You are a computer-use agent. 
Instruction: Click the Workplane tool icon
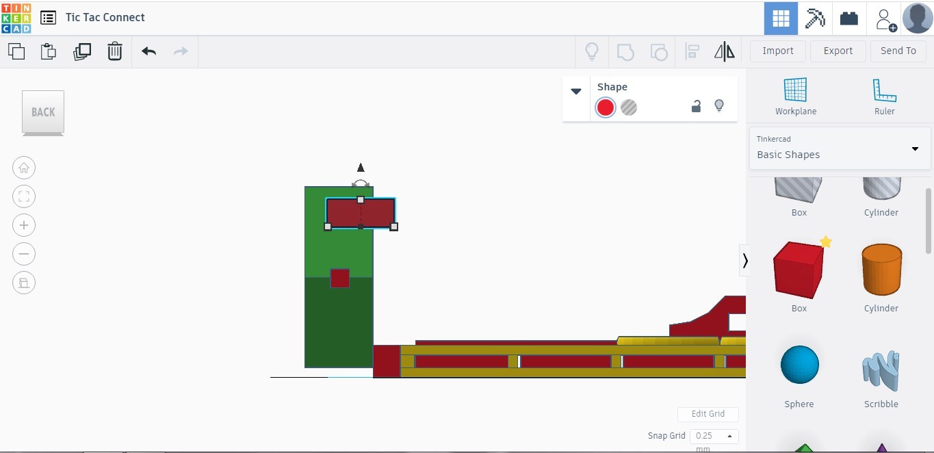coord(795,91)
